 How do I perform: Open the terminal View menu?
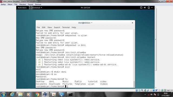pyautogui.click(x=50, y=27)
